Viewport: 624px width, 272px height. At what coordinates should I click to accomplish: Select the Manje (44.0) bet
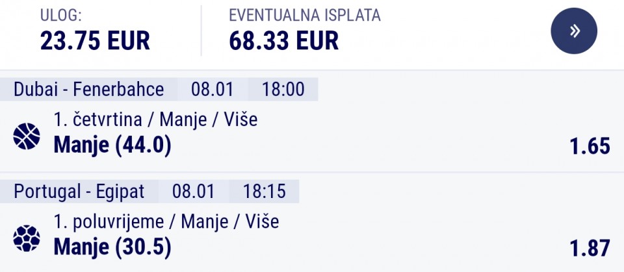click(x=112, y=145)
